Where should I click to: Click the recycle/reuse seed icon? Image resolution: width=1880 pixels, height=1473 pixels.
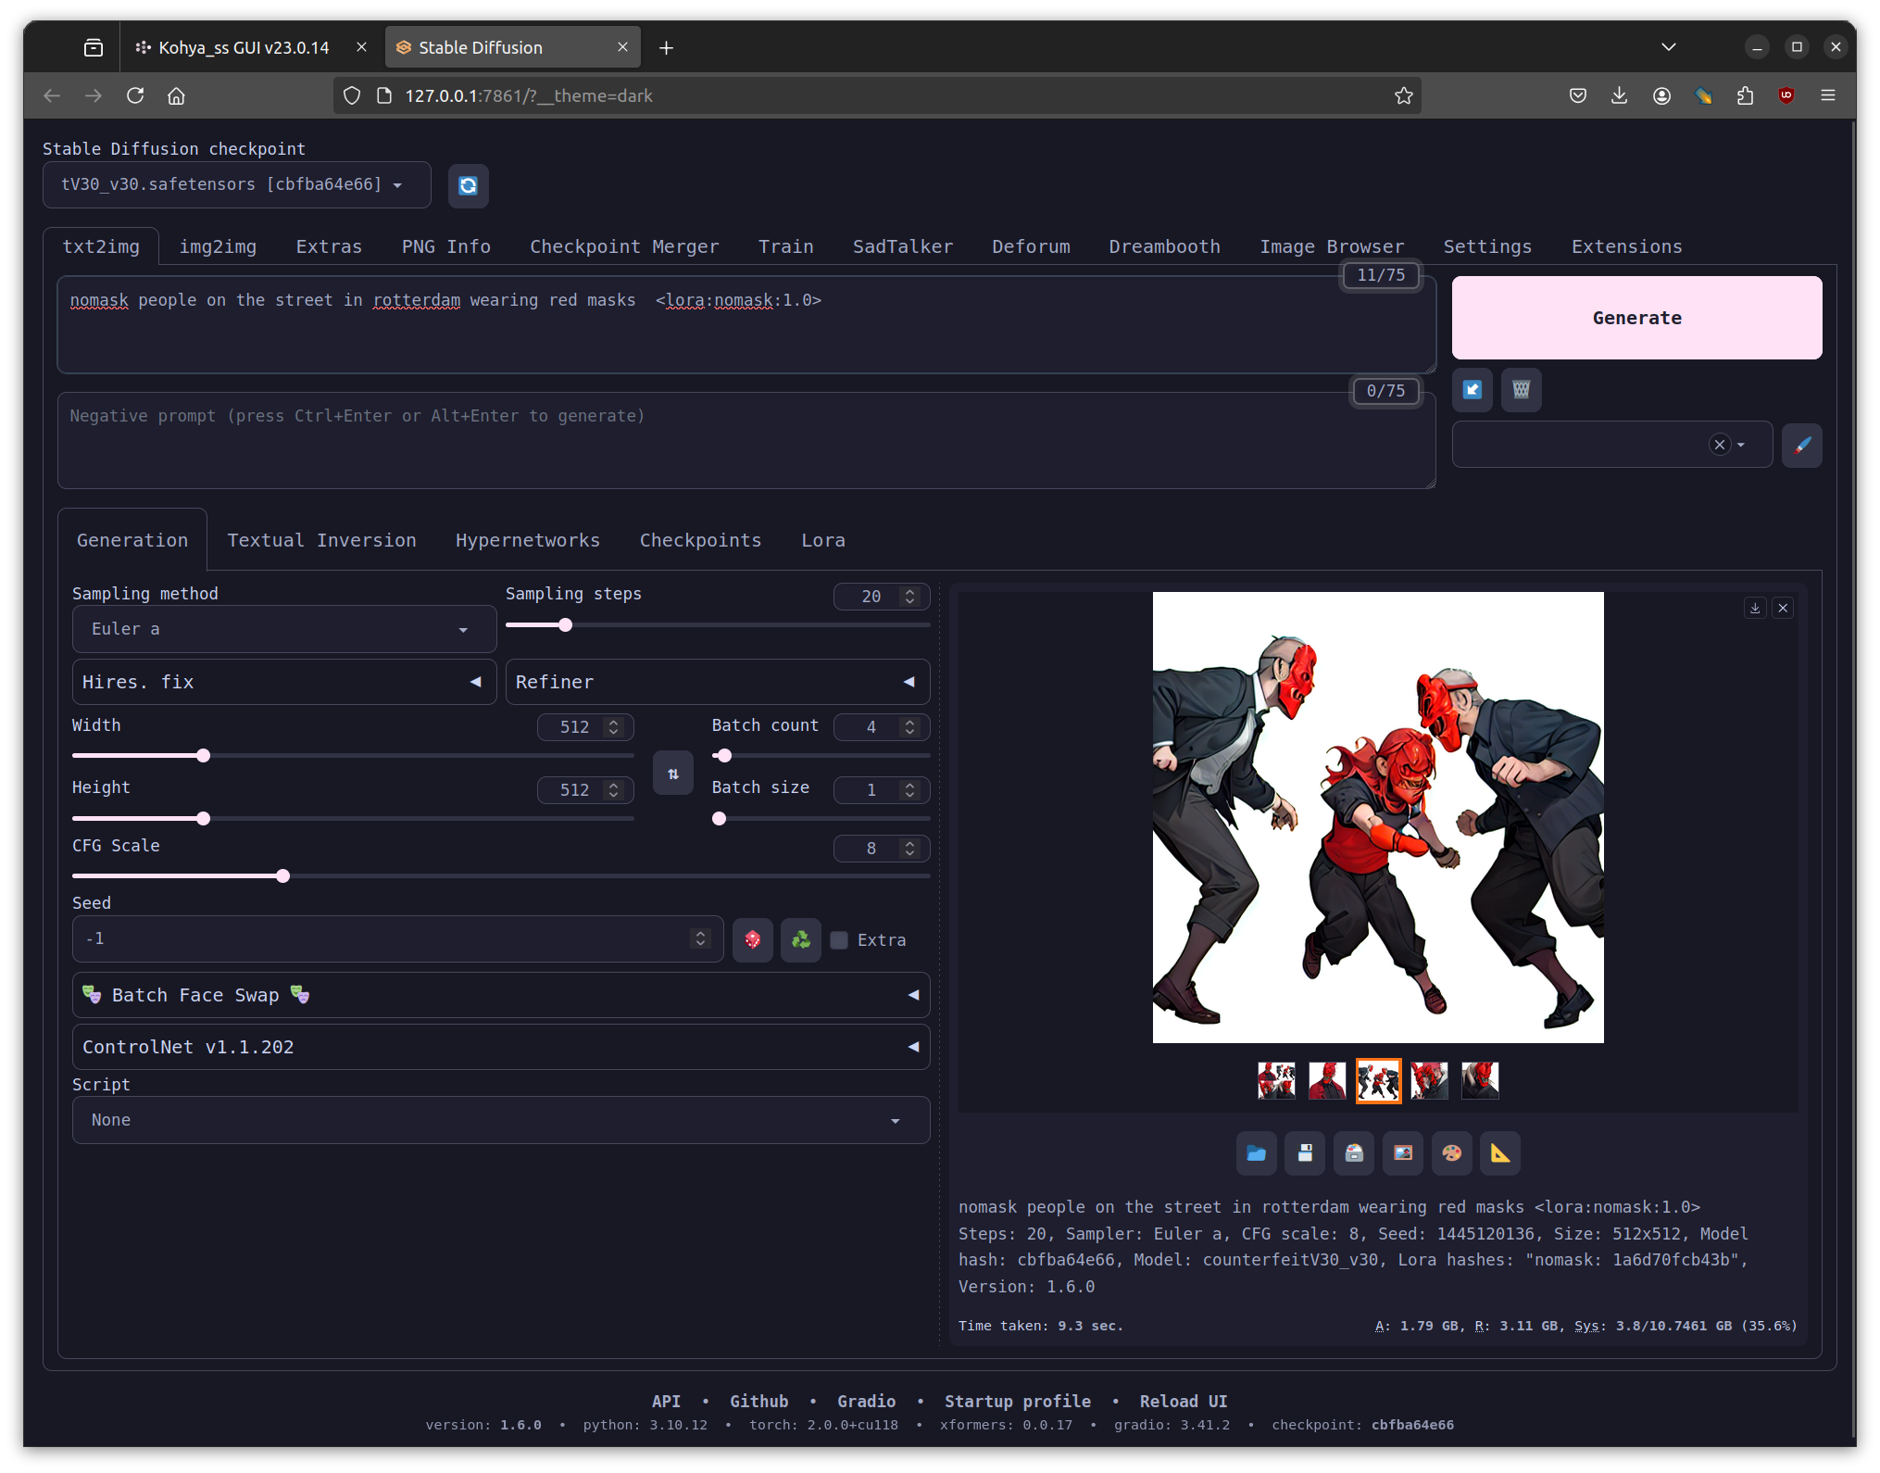tap(801, 938)
